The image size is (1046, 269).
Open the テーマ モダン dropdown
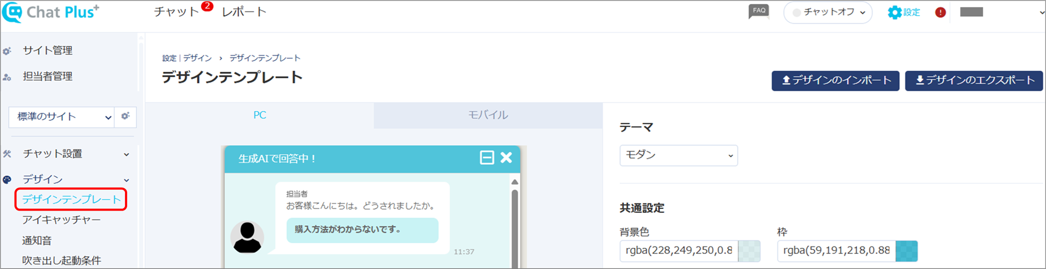pos(678,155)
